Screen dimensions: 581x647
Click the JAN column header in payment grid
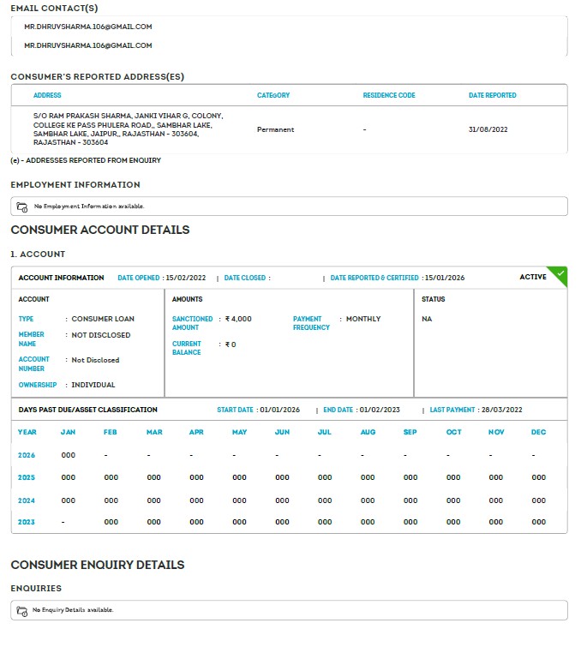tap(69, 432)
